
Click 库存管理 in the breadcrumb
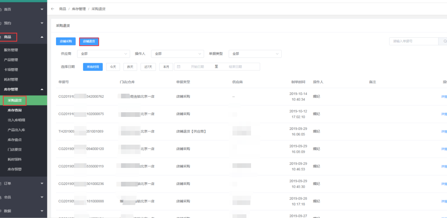(79, 9)
